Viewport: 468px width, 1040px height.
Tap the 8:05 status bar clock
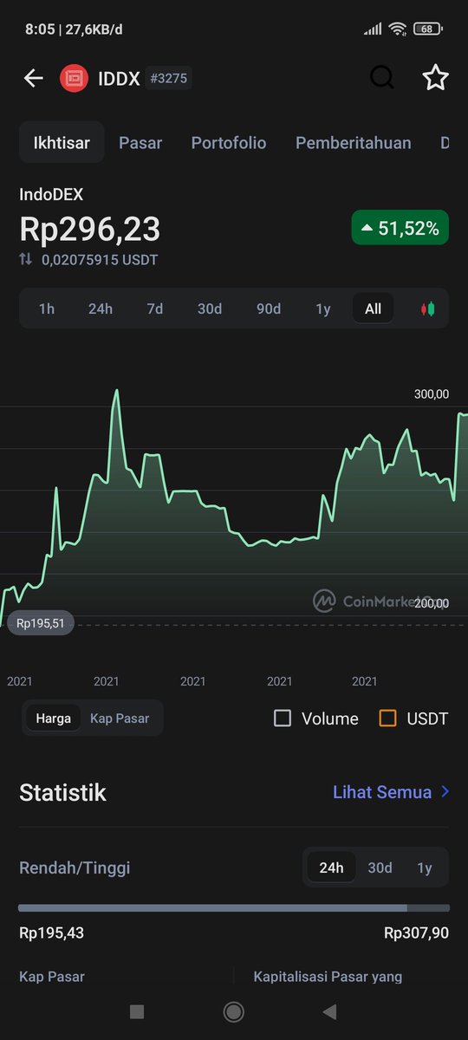point(39,29)
